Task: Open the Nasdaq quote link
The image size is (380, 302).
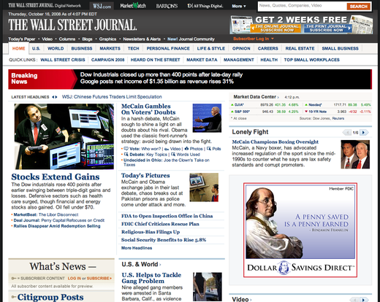Action: pyautogui.click(x=315, y=105)
